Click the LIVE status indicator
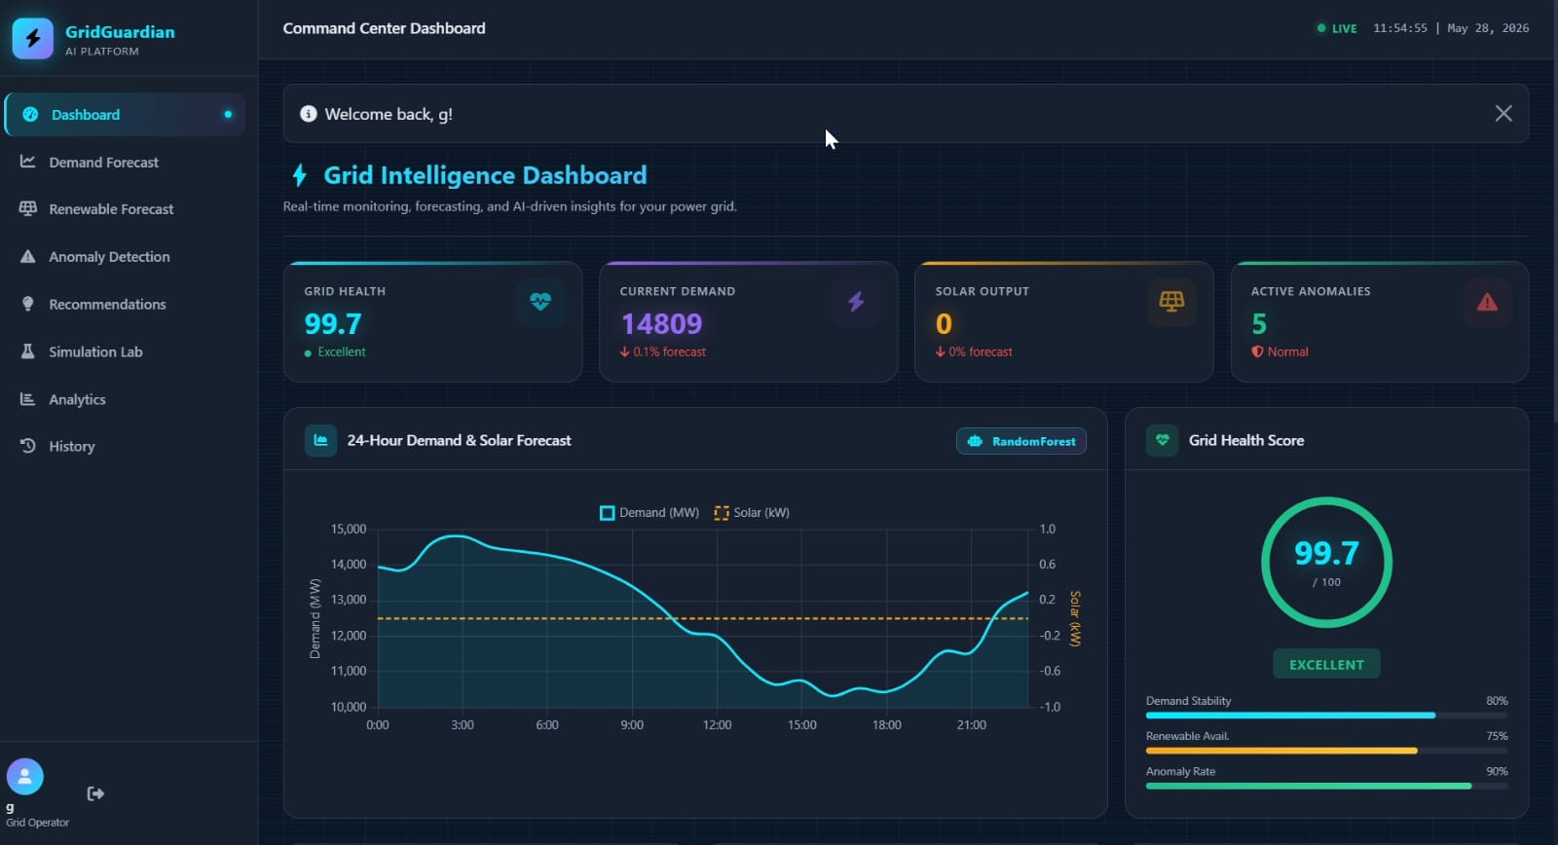1558x845 pixels. point(1336,28)
